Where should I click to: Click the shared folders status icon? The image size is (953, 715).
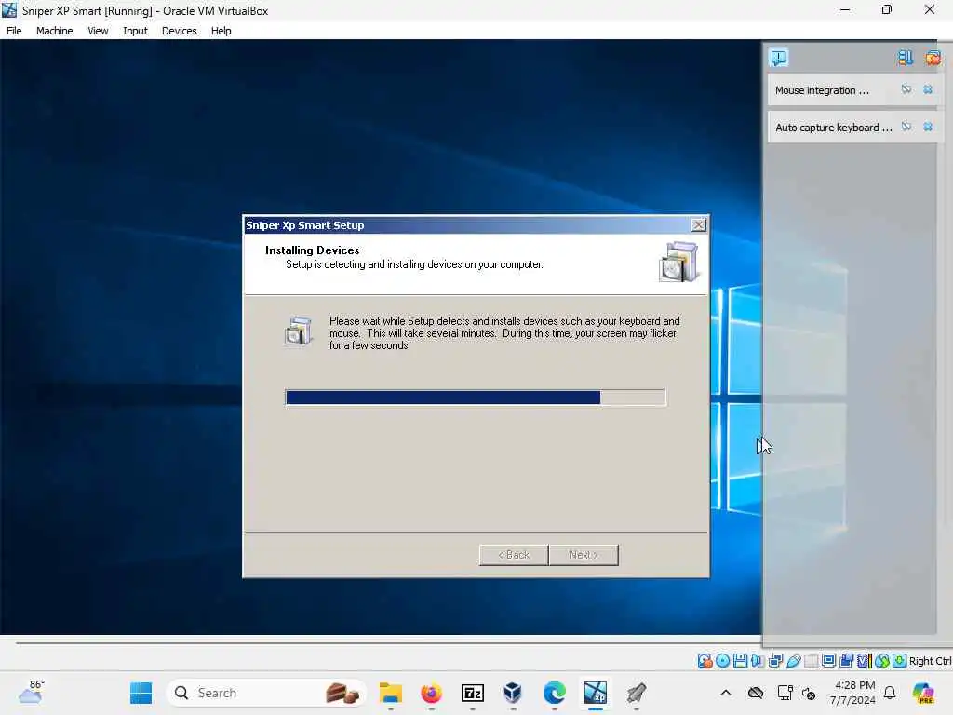[811, 661]
